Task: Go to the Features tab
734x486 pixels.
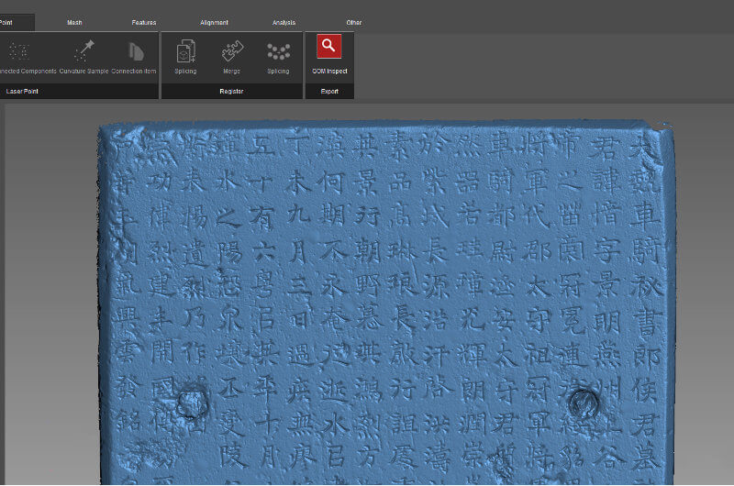Action: coord(144,22)
